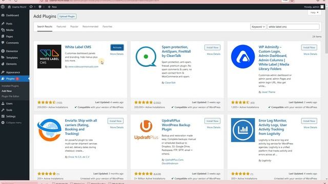Open the Jewel Theme author link
The height and width of the screenshot is (184, 328).
(269, 92)
